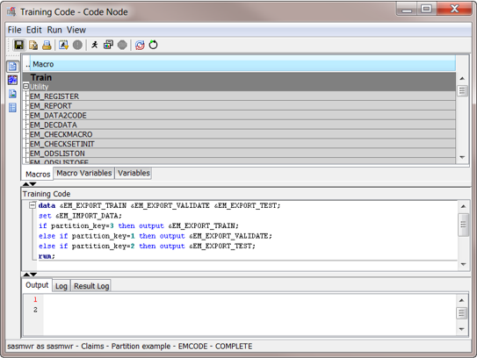This screenshot has width=477, height=358.
Task: Select the third sidebar document icon
Action: pyautogui.click(x=12, y=94)
